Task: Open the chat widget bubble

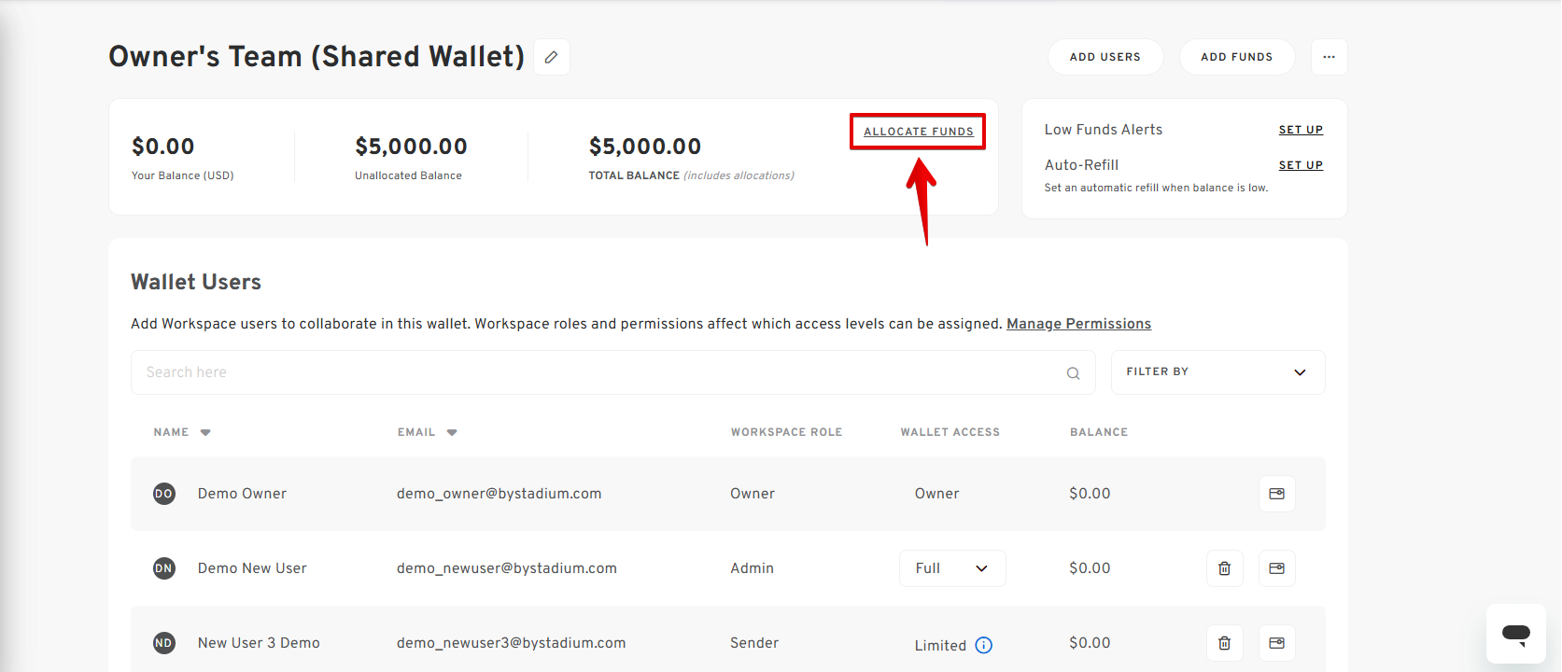Action: [x=1515, y=634]
